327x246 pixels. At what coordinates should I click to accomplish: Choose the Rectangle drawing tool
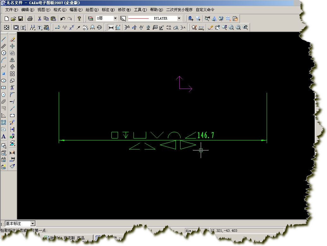(3, 88)
